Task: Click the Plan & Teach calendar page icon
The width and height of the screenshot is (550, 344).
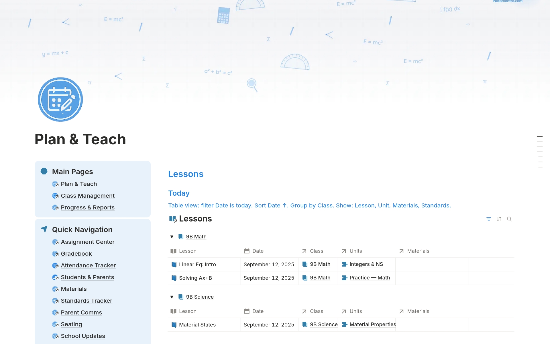Action: tap(60, 100)
